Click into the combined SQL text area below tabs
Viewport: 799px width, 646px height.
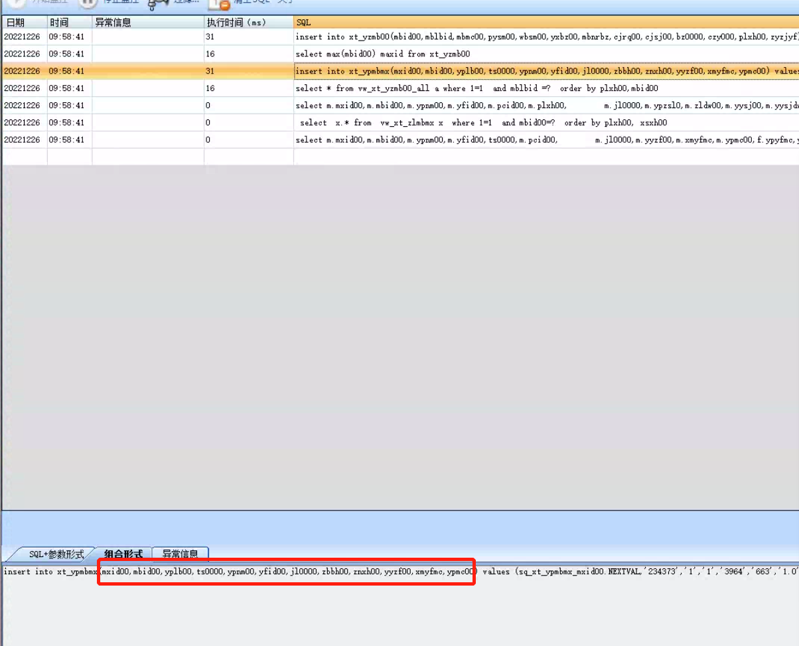(399, 604)
